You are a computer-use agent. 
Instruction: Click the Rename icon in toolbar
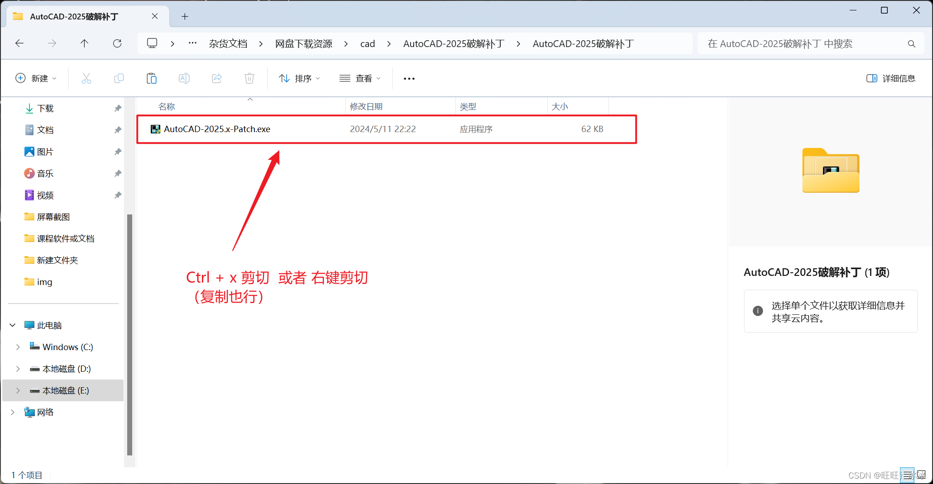(x=184, y=78)
